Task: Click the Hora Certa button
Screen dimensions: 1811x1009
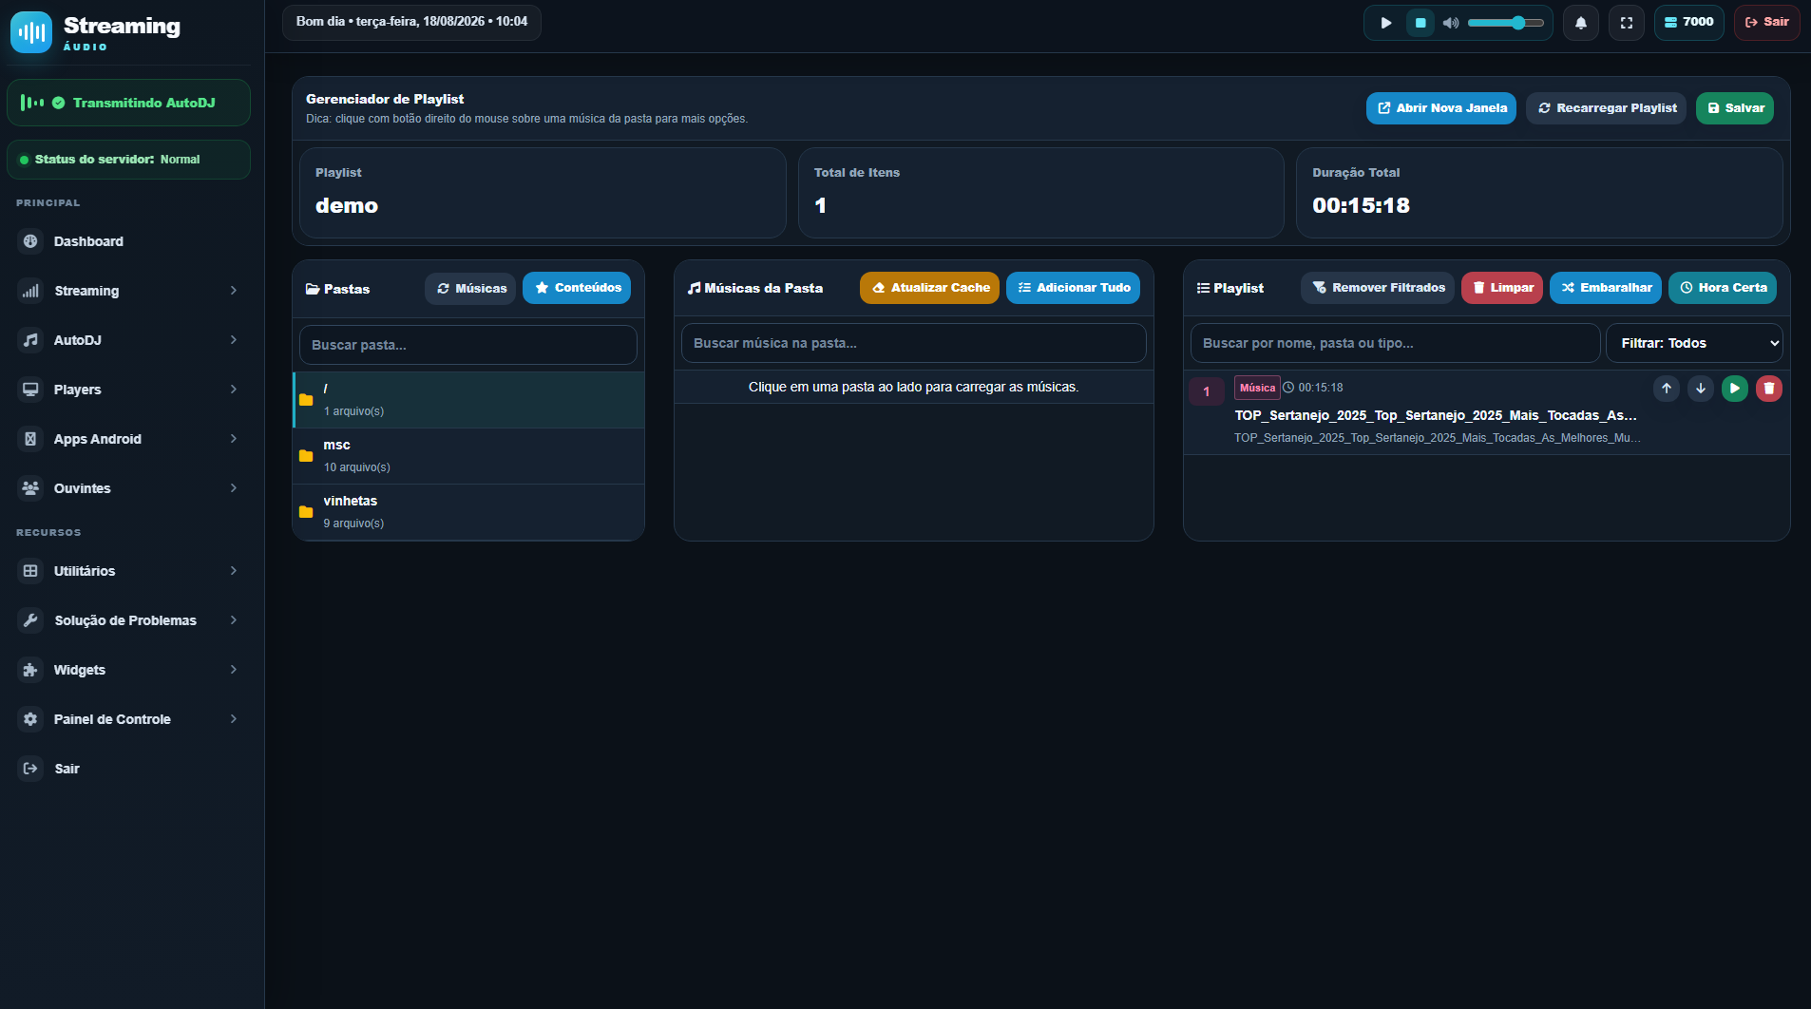Action: click(x=1723, y=288)
